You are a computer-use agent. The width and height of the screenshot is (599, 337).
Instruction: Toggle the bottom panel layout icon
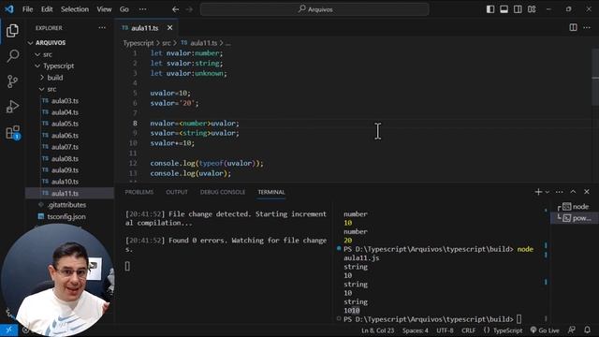(x=504, y=9)
